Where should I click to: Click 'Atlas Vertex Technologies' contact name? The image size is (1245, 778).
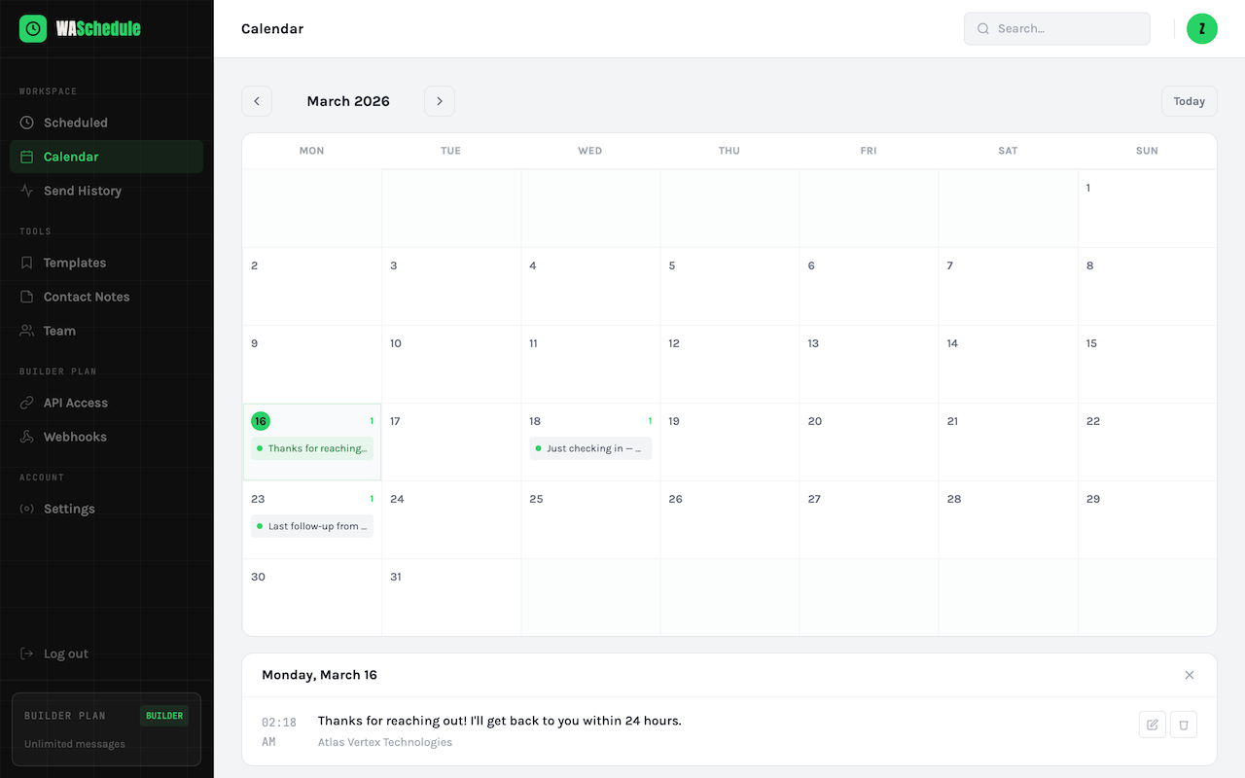click(x=385, y=742)
